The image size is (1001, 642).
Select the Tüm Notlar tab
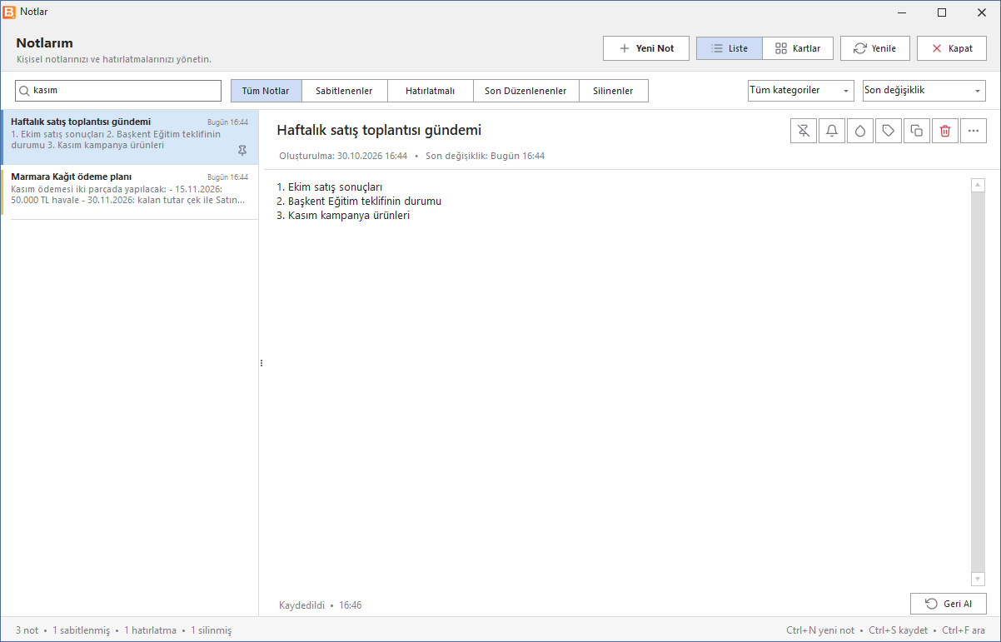coord(266,91)
